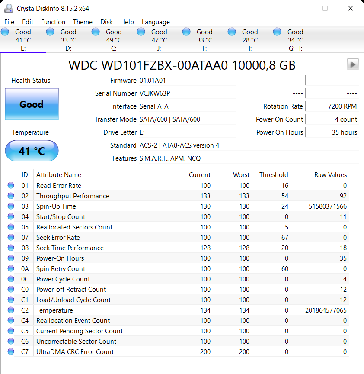
Task: Click status icon for C2 Temperature row
Action: tap(11, 310)
